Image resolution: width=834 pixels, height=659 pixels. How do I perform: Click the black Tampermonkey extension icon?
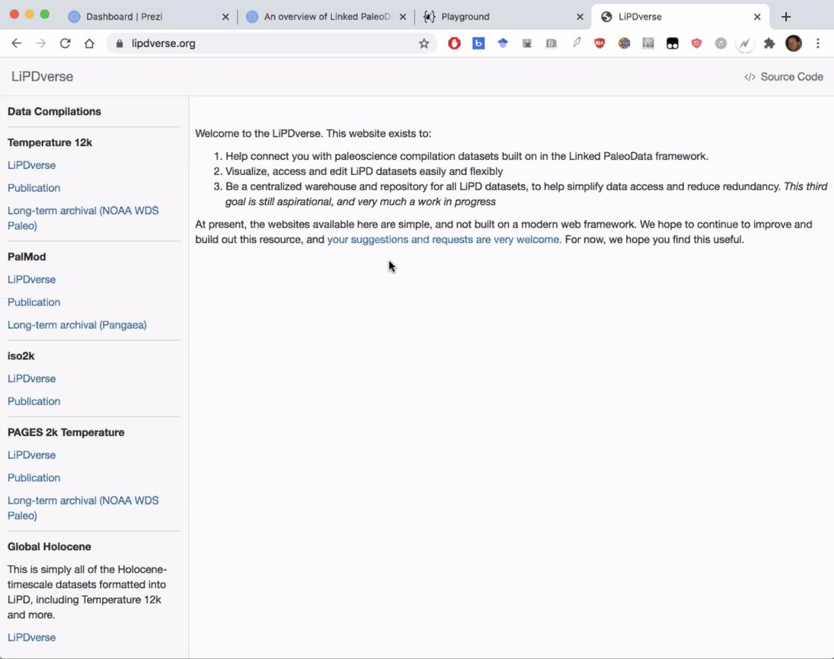672,43
